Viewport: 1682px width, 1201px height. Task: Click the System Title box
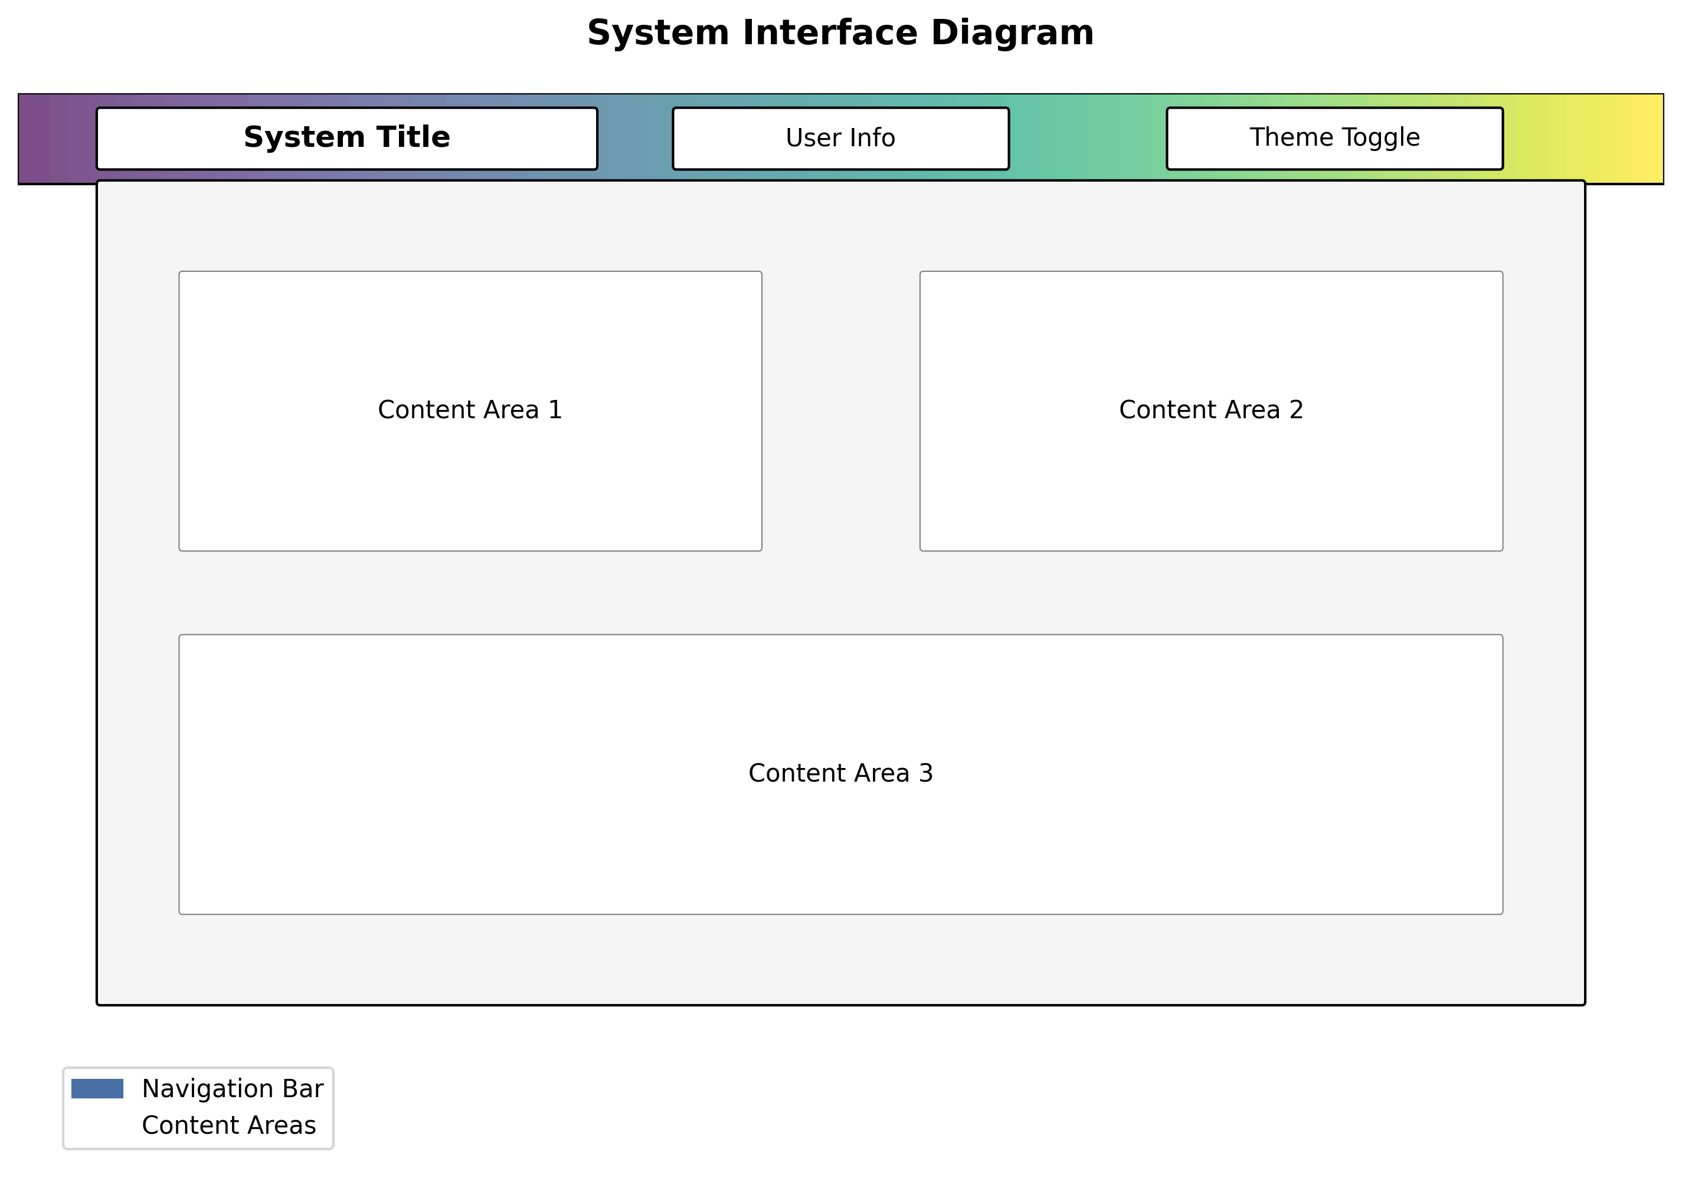pyautogui.click(x=346, y=138)
